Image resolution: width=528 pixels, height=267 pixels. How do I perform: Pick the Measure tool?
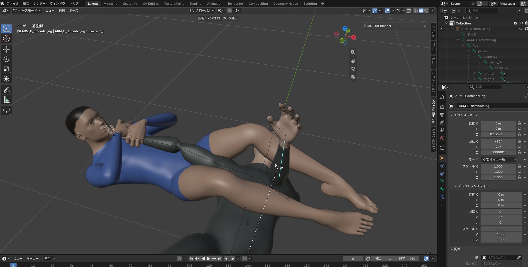[6, 100]
